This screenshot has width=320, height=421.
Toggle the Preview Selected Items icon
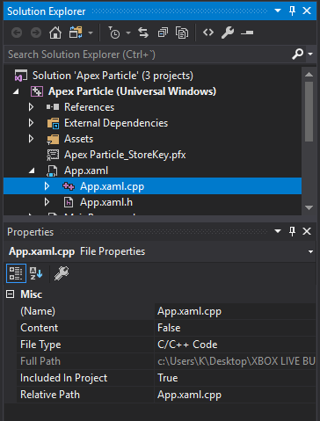coord(247,33)
